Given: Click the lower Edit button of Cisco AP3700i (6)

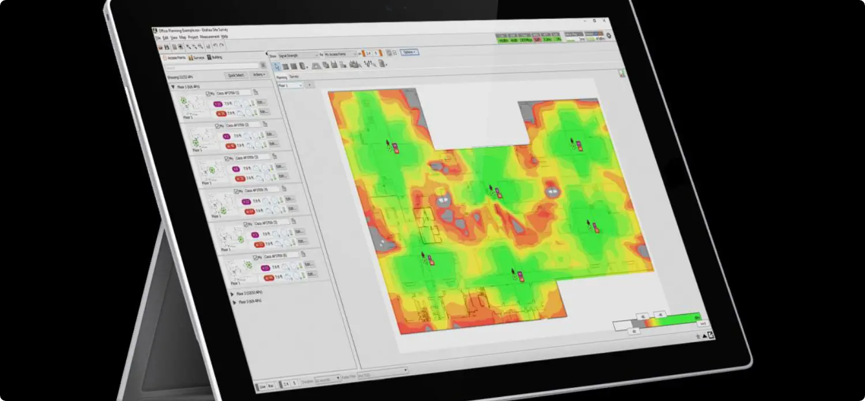Looking at the screenshot, I should coord(312,274).
